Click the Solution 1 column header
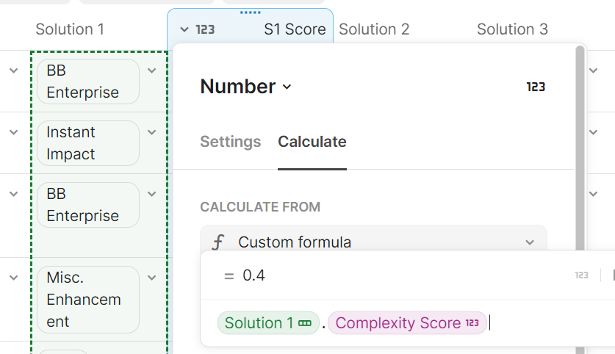The image size is (615, 354). [70, 29]
